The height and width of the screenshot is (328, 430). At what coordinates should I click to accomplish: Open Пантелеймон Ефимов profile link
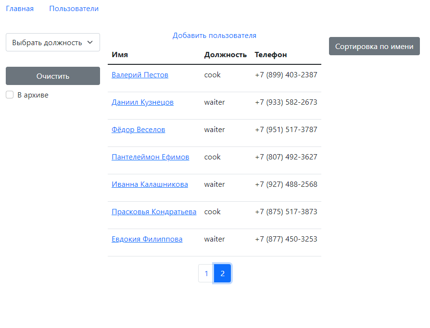[150, 157]
